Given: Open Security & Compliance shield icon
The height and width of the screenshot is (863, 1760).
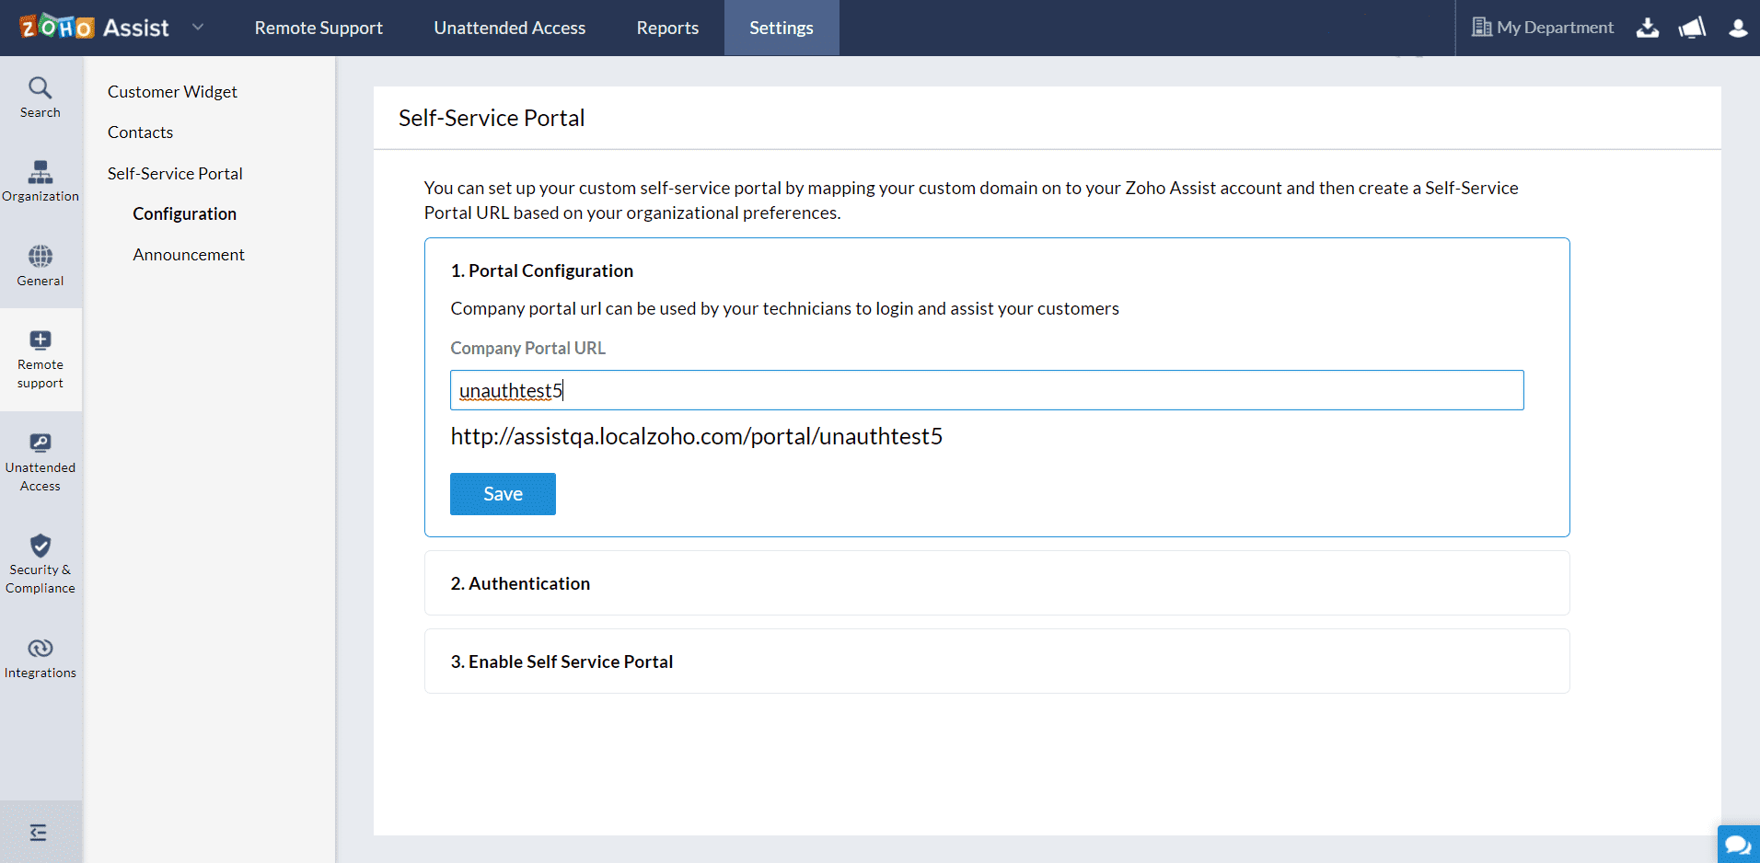Looking at the screenshot, I should (40, 547).
